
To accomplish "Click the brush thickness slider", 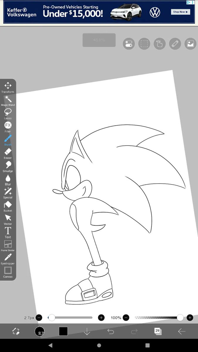I will coord(70,317).
